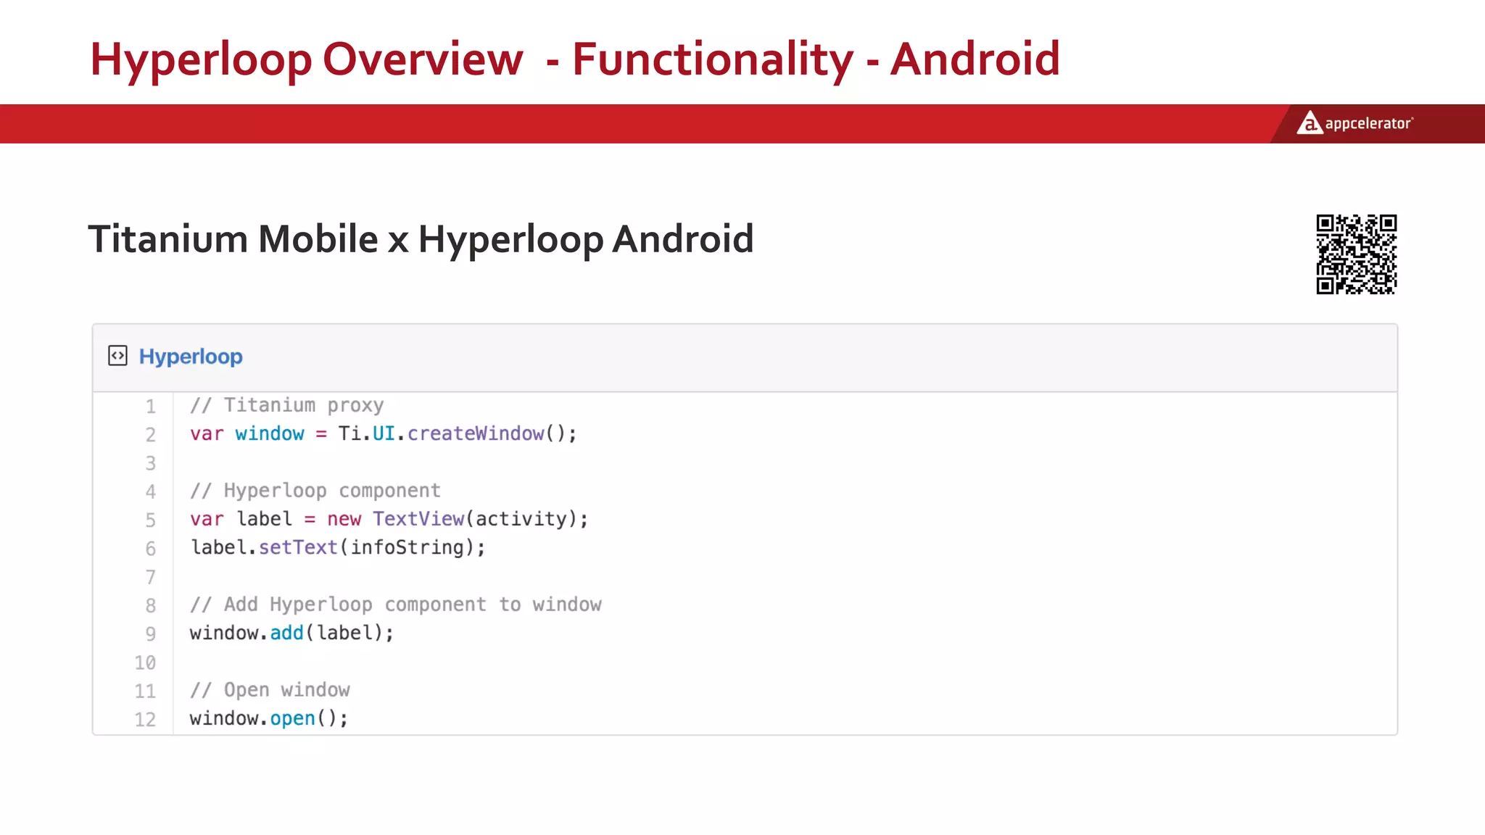Select line number 1 in code gutter
The height and width of the screenshot is (835, 1485).
[150, 406]
